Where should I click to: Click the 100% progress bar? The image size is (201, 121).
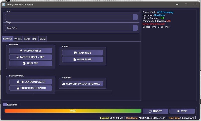[73, 111]
